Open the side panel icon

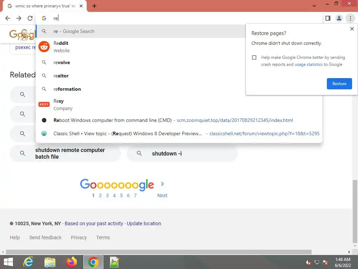tap(328, 18)
